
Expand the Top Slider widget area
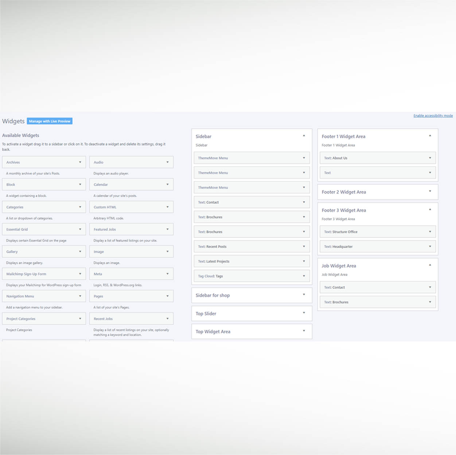(304, 313)
